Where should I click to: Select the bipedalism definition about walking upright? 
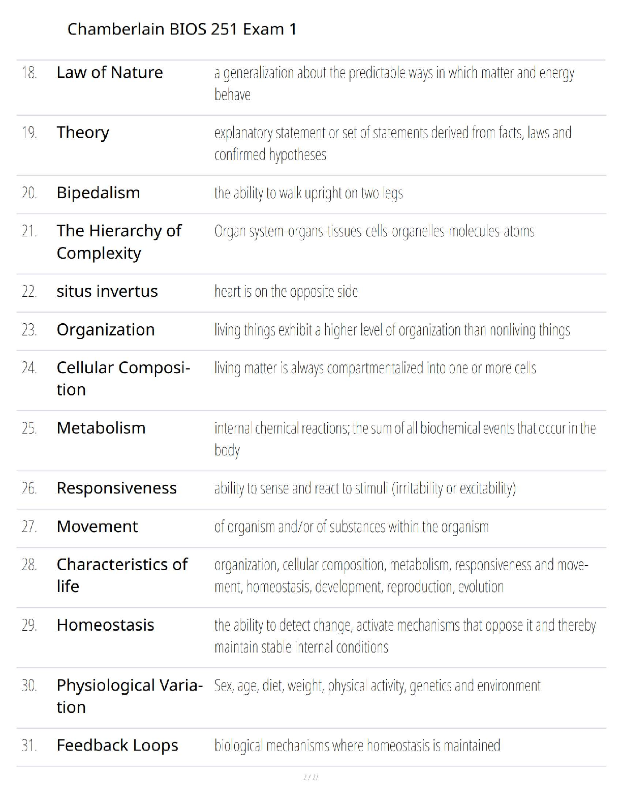click(308, 193)
